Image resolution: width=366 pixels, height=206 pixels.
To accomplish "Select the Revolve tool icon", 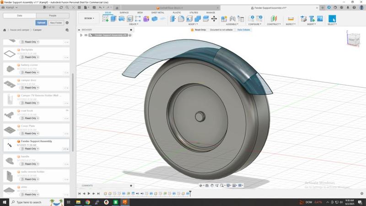I will (x=122, y=19).
